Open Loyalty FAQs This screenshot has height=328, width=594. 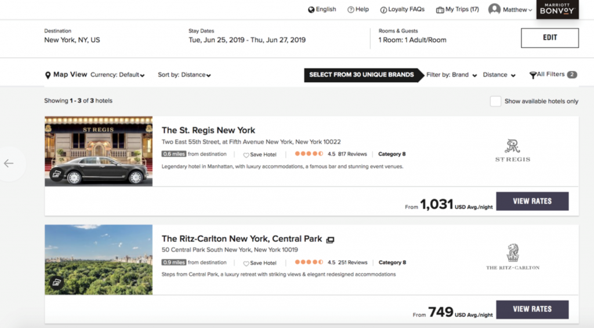(406, 9)
